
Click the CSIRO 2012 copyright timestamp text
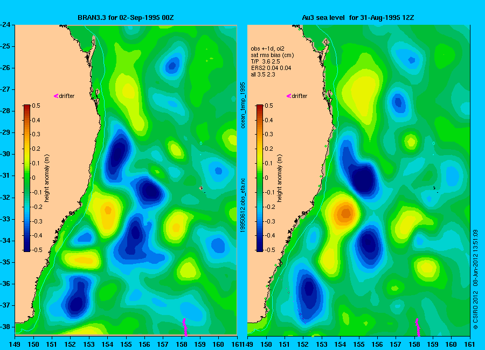tap(475, 279)
